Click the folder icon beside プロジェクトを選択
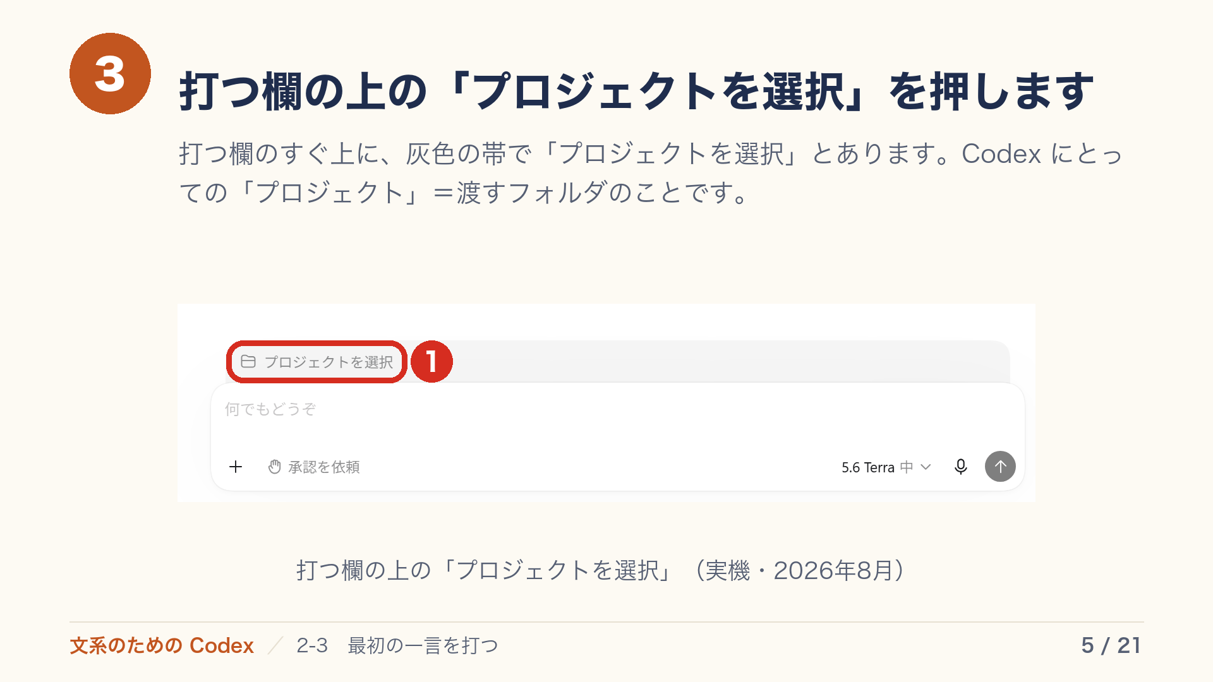Screen dimensions: 1213x682 coord(248,361)
